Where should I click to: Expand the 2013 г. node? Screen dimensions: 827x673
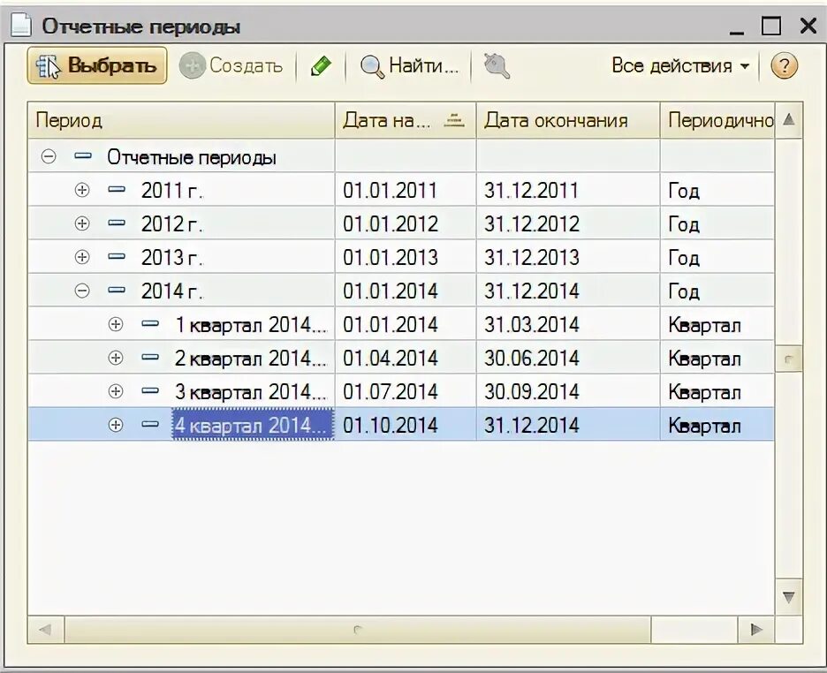(82, 257)
